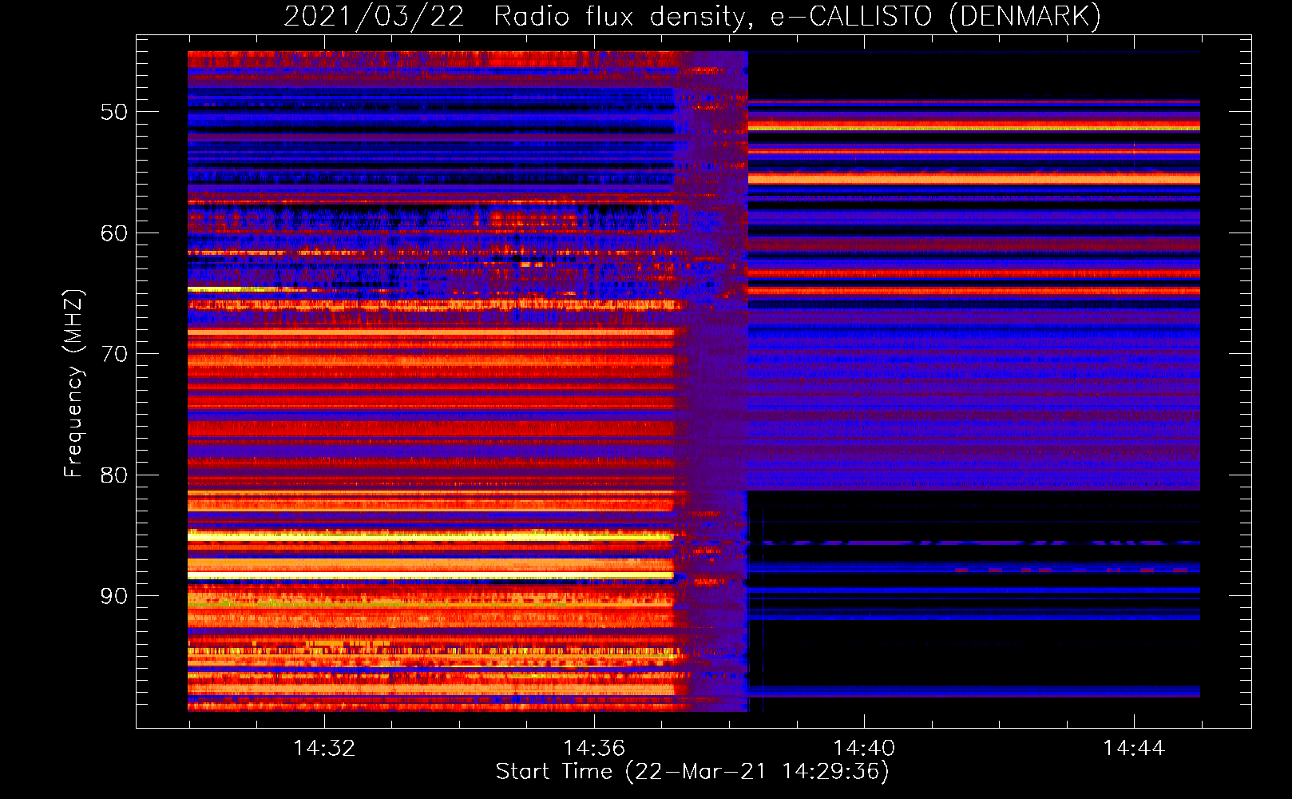Click the 14:44 time tick label
This screenshot has height=799, width=1292.
pos(1134,749)
